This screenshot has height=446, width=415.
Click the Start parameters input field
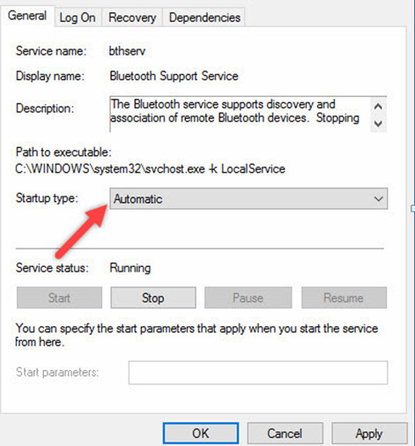(258, 373)
